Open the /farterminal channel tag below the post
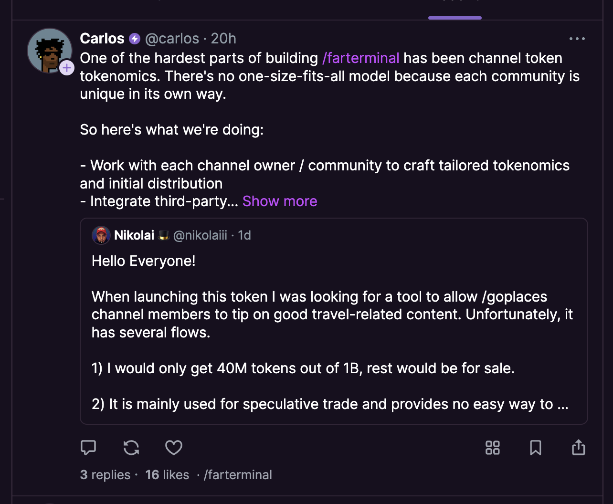The width and height of the screenshot is (613, 504). 238,475
